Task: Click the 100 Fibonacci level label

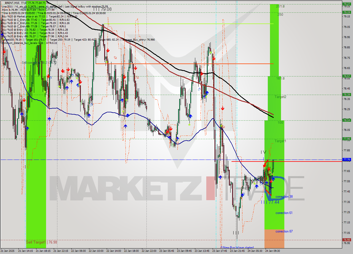Action: click(280, 122)
